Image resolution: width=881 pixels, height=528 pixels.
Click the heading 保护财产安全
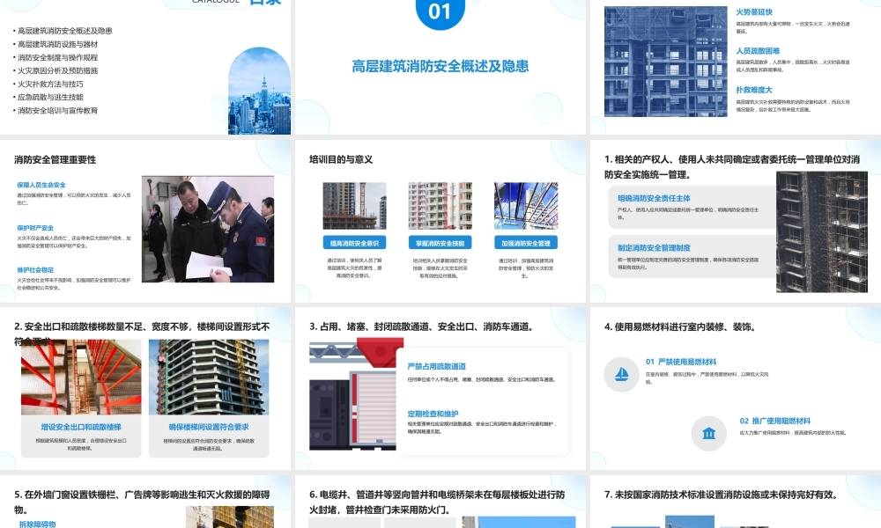click(x=35, y=228)
